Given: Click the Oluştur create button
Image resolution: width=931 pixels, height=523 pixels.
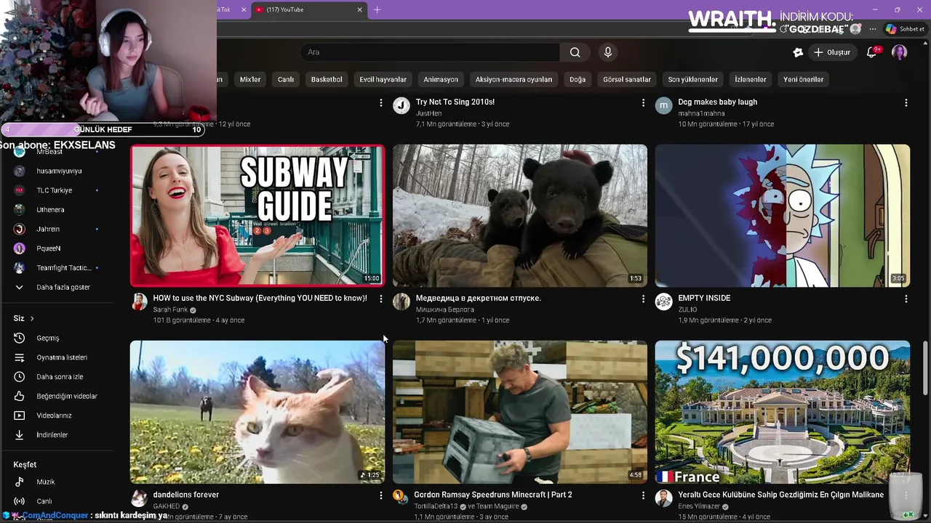Looking at the screenshot, I should click(x=831, y=52).
